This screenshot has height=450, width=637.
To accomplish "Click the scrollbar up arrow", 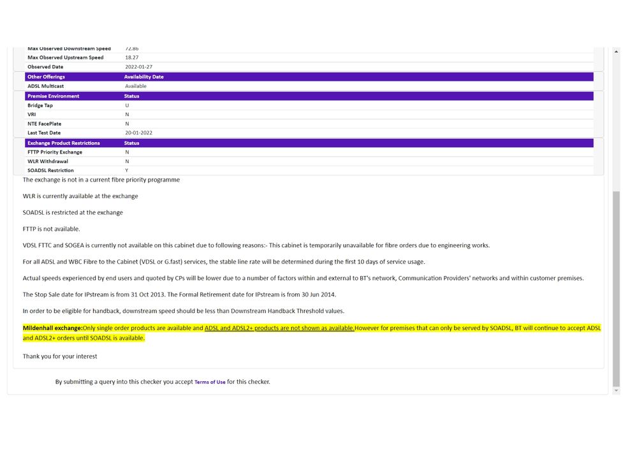I will point(616,52).
